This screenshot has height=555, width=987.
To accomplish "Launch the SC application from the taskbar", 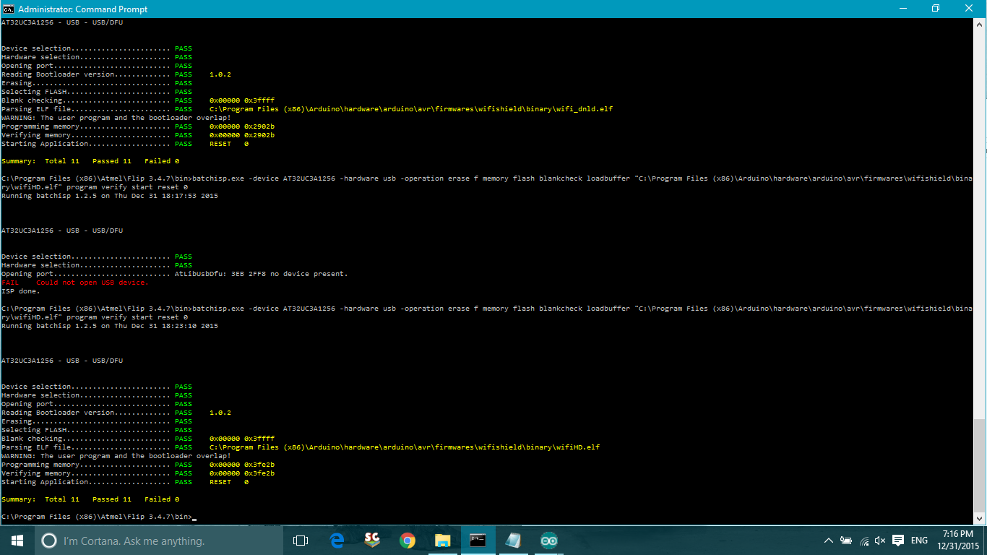I will (x=371, y=540).
